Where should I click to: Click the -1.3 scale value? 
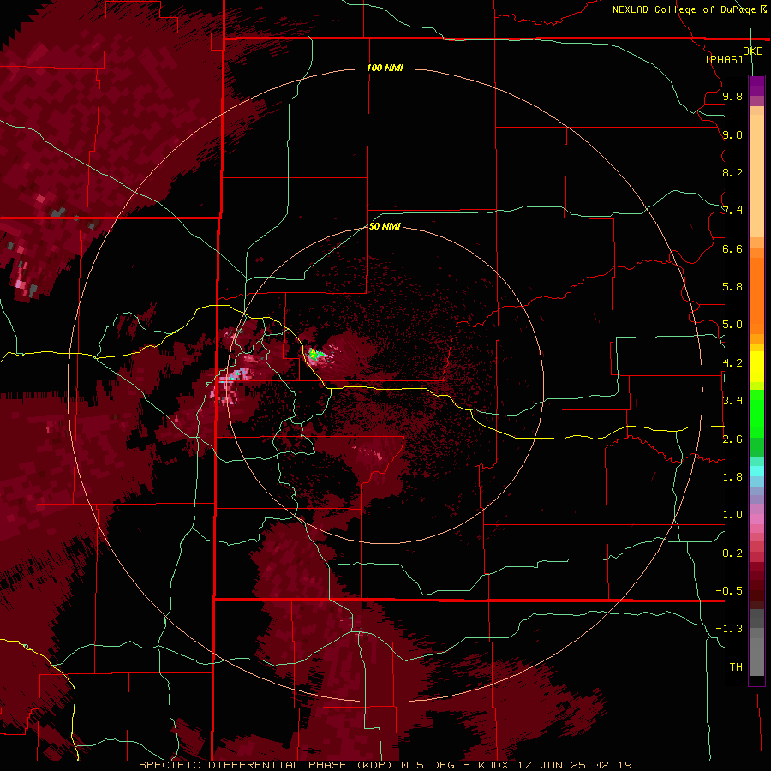[x=729, y=629]
